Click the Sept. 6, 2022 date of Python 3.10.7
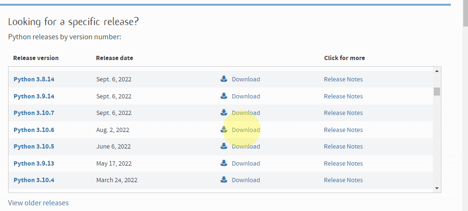This screenshot has width=468, height=211. click(x=114, y=113)
